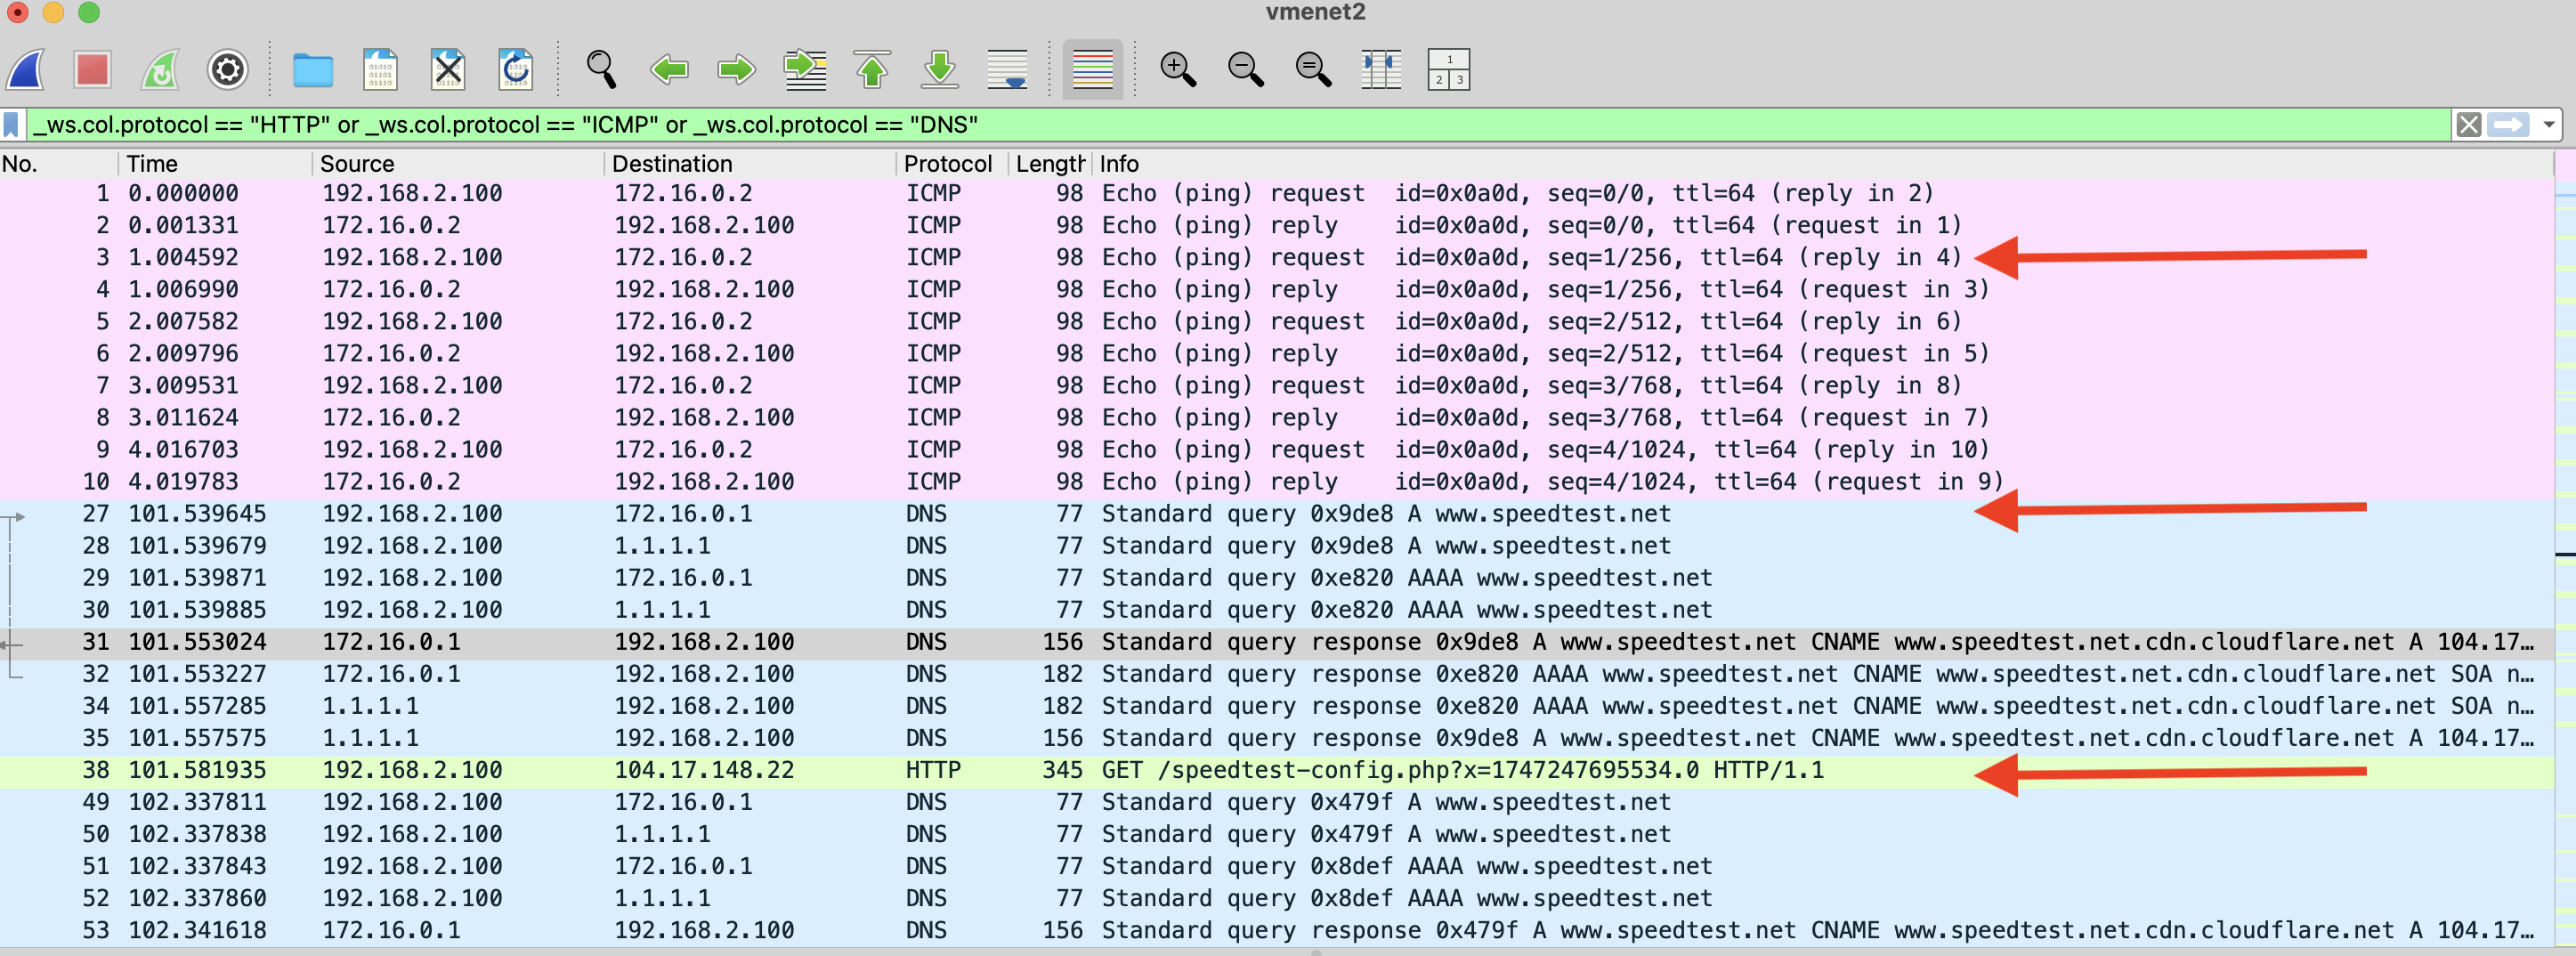Select packet 1 ICMP echo request
Image resolution: width=2576 pixels, height=956 pixels.
pyautogui.click(x=1277, y=193)
